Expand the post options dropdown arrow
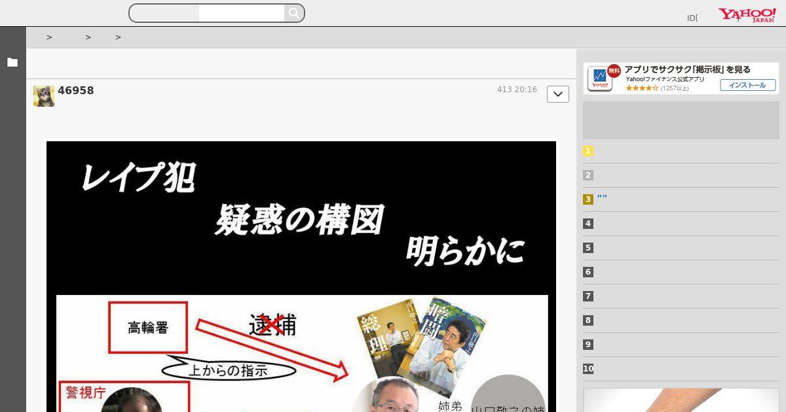 [x=558, y=94]
